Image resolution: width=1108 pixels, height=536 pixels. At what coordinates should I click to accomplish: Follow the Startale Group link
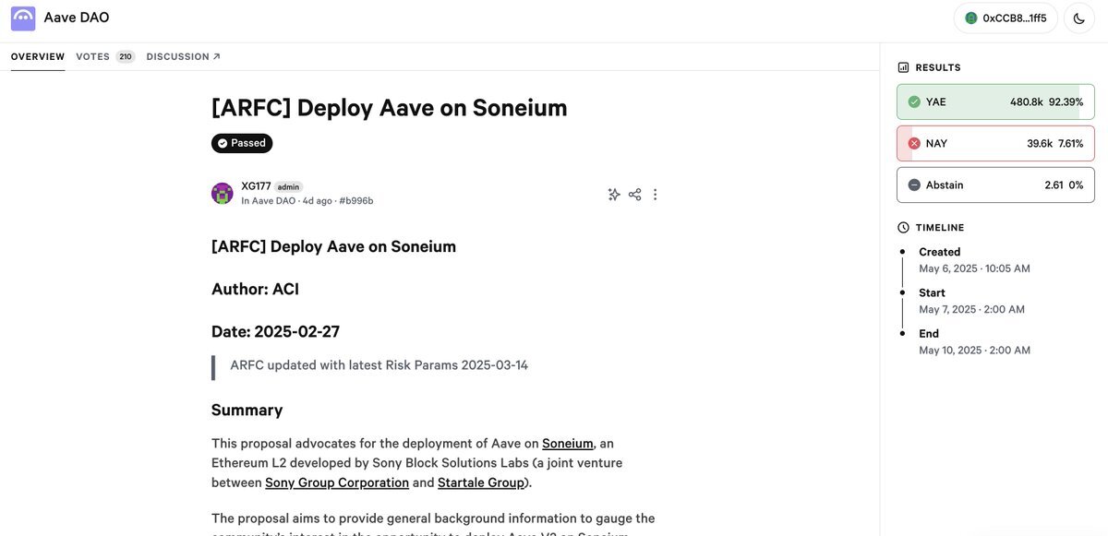pyautogui.click(x=481, y=482)
